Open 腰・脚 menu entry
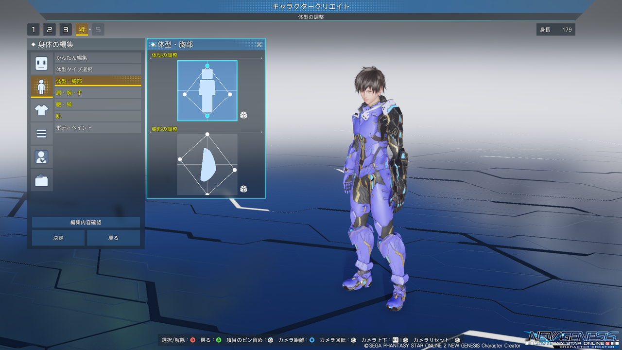The image size is (622, 350). click(98, 105)
